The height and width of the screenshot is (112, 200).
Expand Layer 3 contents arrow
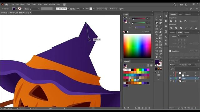click(177, 78)
